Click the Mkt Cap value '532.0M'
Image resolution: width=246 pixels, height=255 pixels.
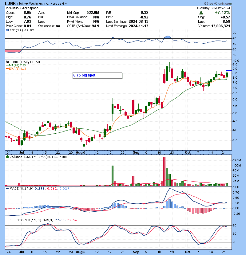coord(93,13)
